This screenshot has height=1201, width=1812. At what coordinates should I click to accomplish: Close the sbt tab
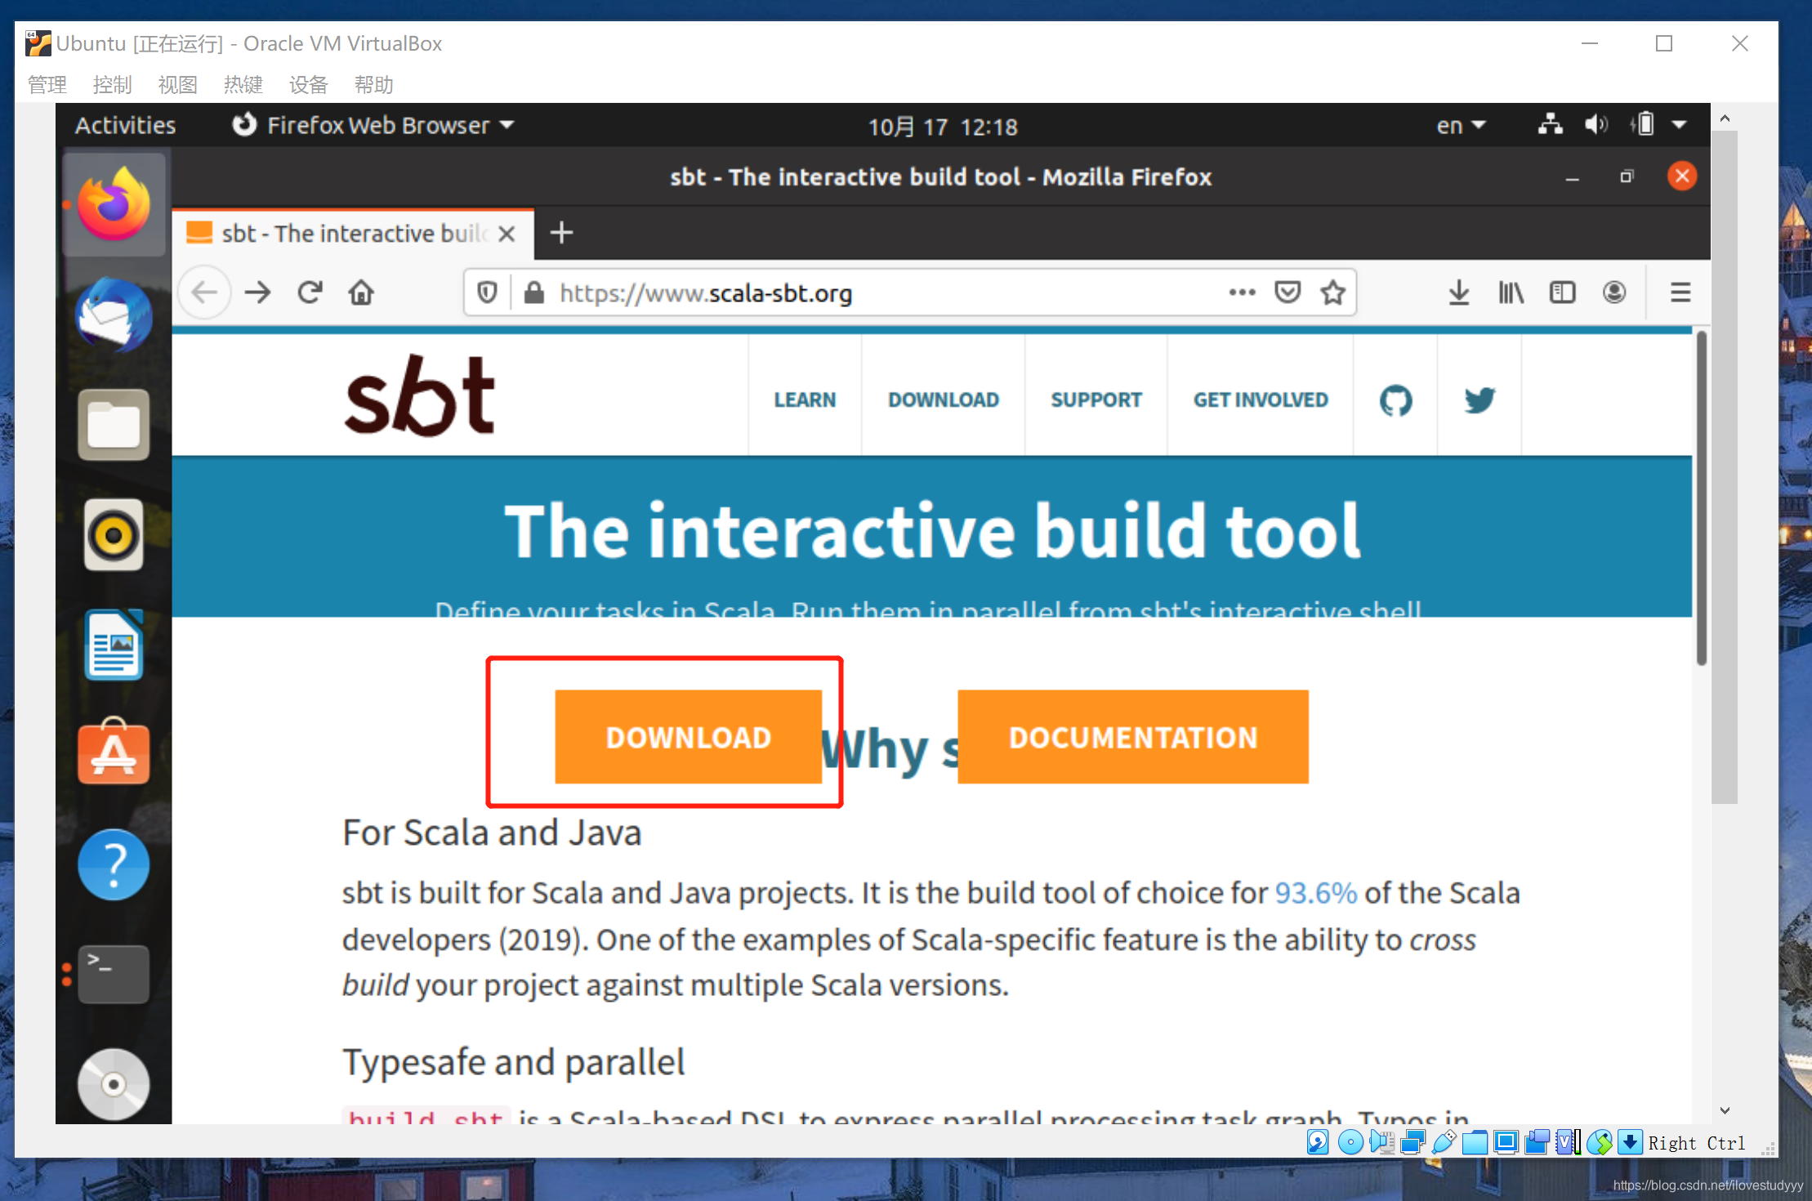[507, 234]
